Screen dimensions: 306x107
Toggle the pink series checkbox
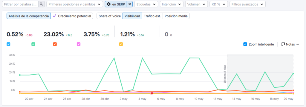[79, 44]
